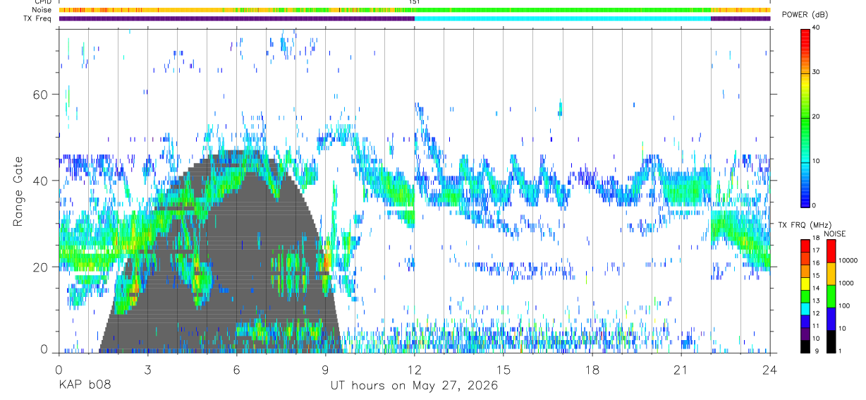866x400 pixels.
Task: Click the red segment of the TX FRQ colorbar
Action: pos(805,246)
